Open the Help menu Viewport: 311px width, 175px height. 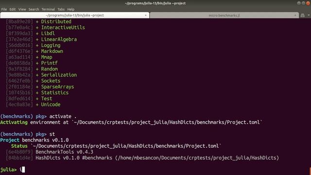pos(71,9)
